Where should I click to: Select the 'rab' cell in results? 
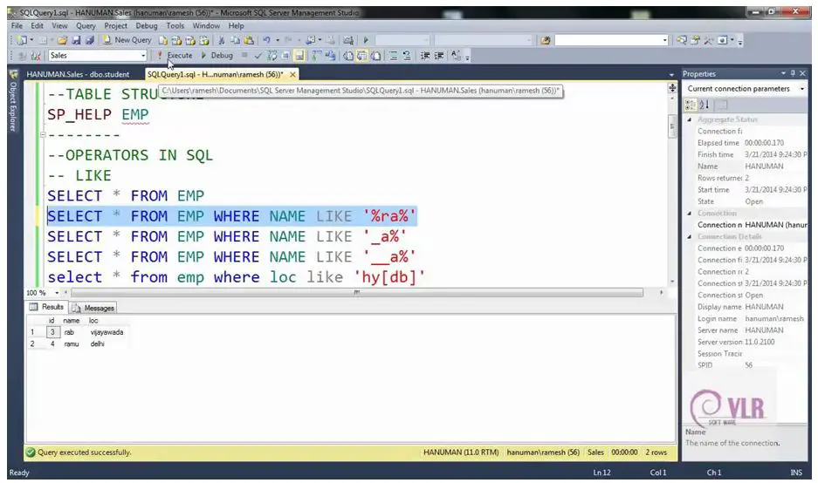(69, 332)
